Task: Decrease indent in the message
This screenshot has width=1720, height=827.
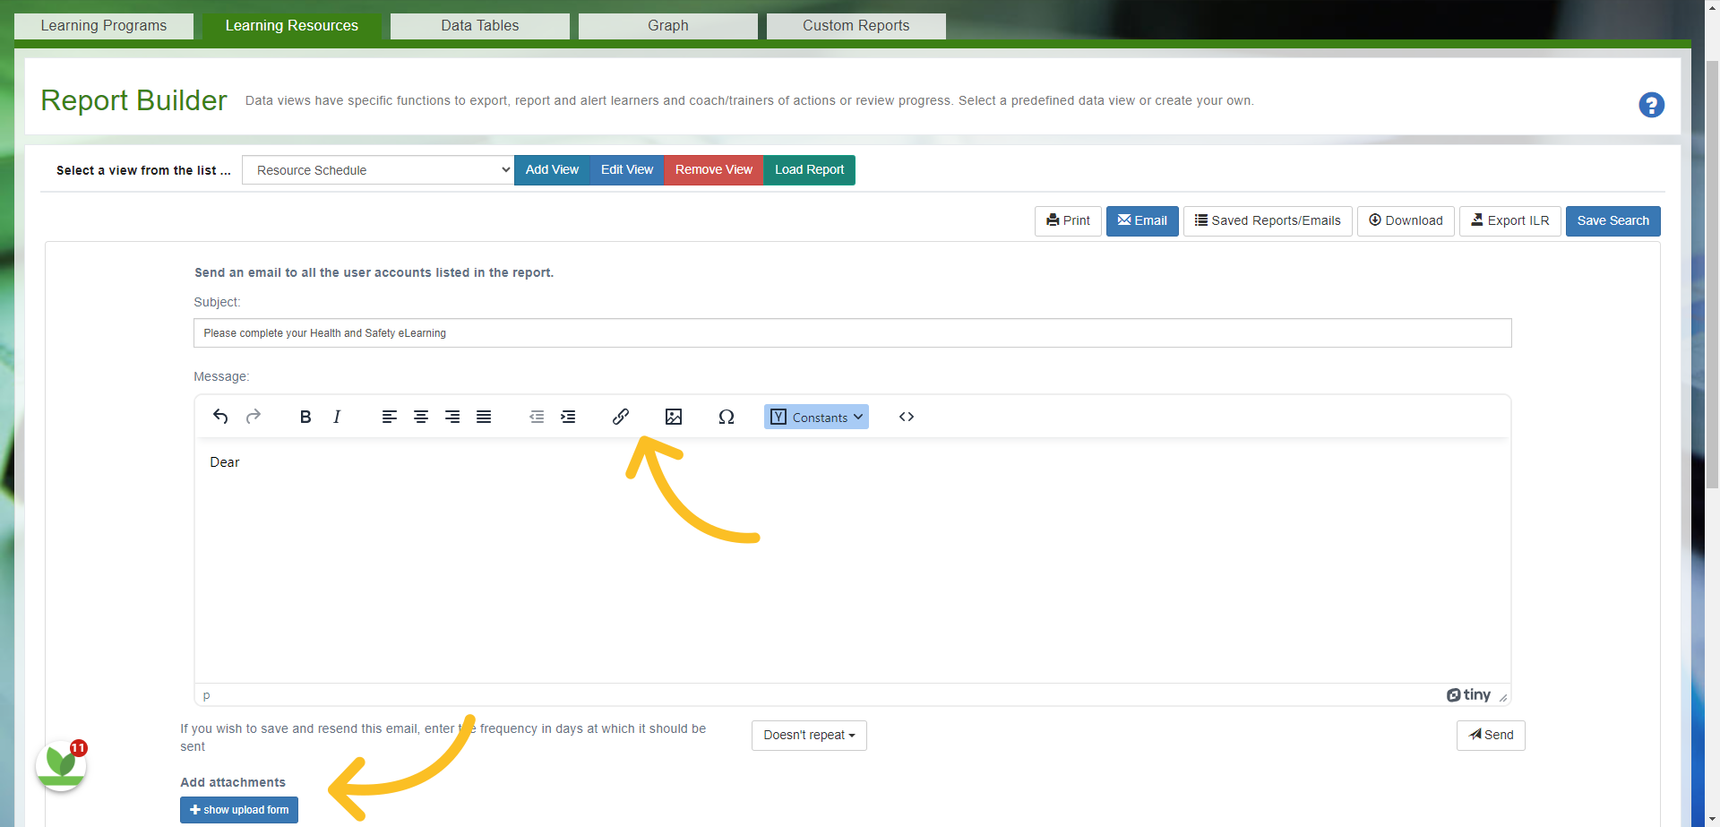Action: [x=537, y=417]
